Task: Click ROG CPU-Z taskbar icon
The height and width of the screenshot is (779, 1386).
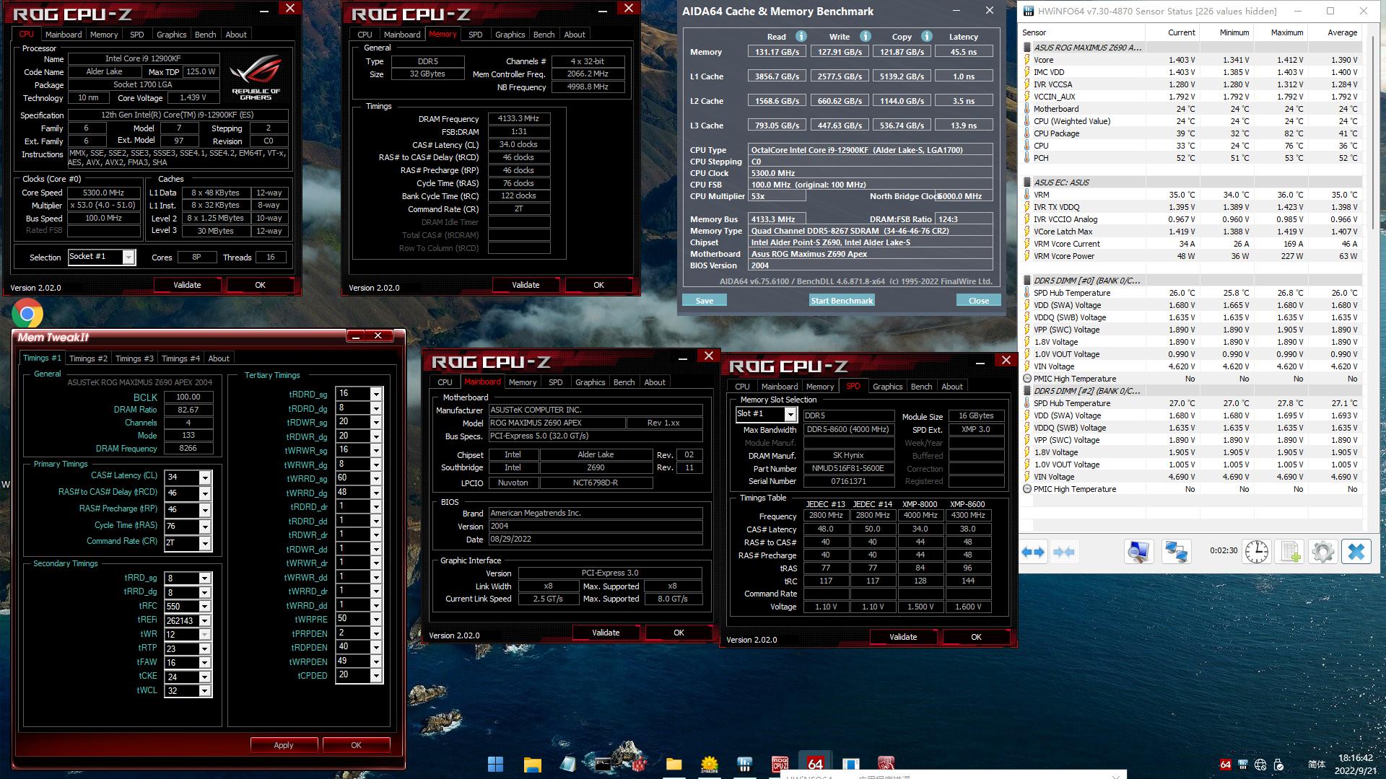Action: [780, 764]
